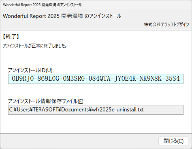Click the アンインストール情報保存ファイル path field
Image resolution: width=192 pixels, height=149 pixels.
pos(96,110)
